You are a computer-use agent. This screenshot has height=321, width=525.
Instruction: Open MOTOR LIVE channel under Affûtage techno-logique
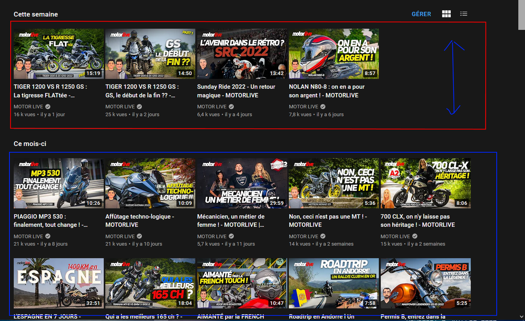point(120,236)
